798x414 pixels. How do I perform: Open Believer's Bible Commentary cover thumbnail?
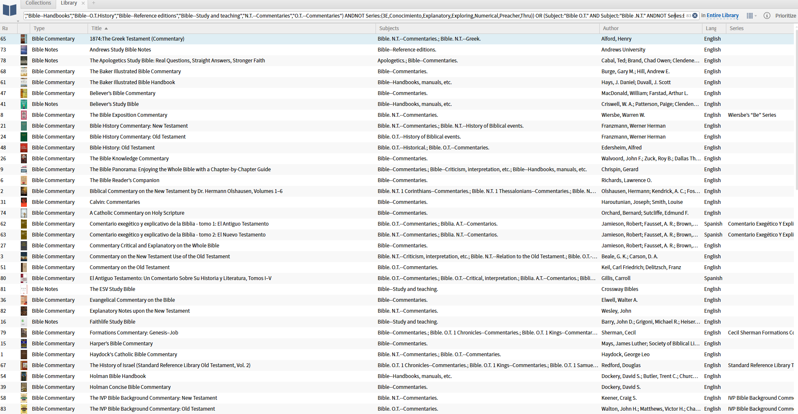(x=24, y=93)
